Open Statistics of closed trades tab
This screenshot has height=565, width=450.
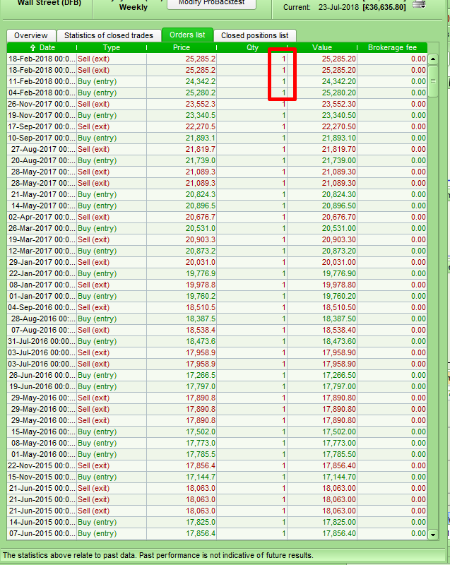109,35
